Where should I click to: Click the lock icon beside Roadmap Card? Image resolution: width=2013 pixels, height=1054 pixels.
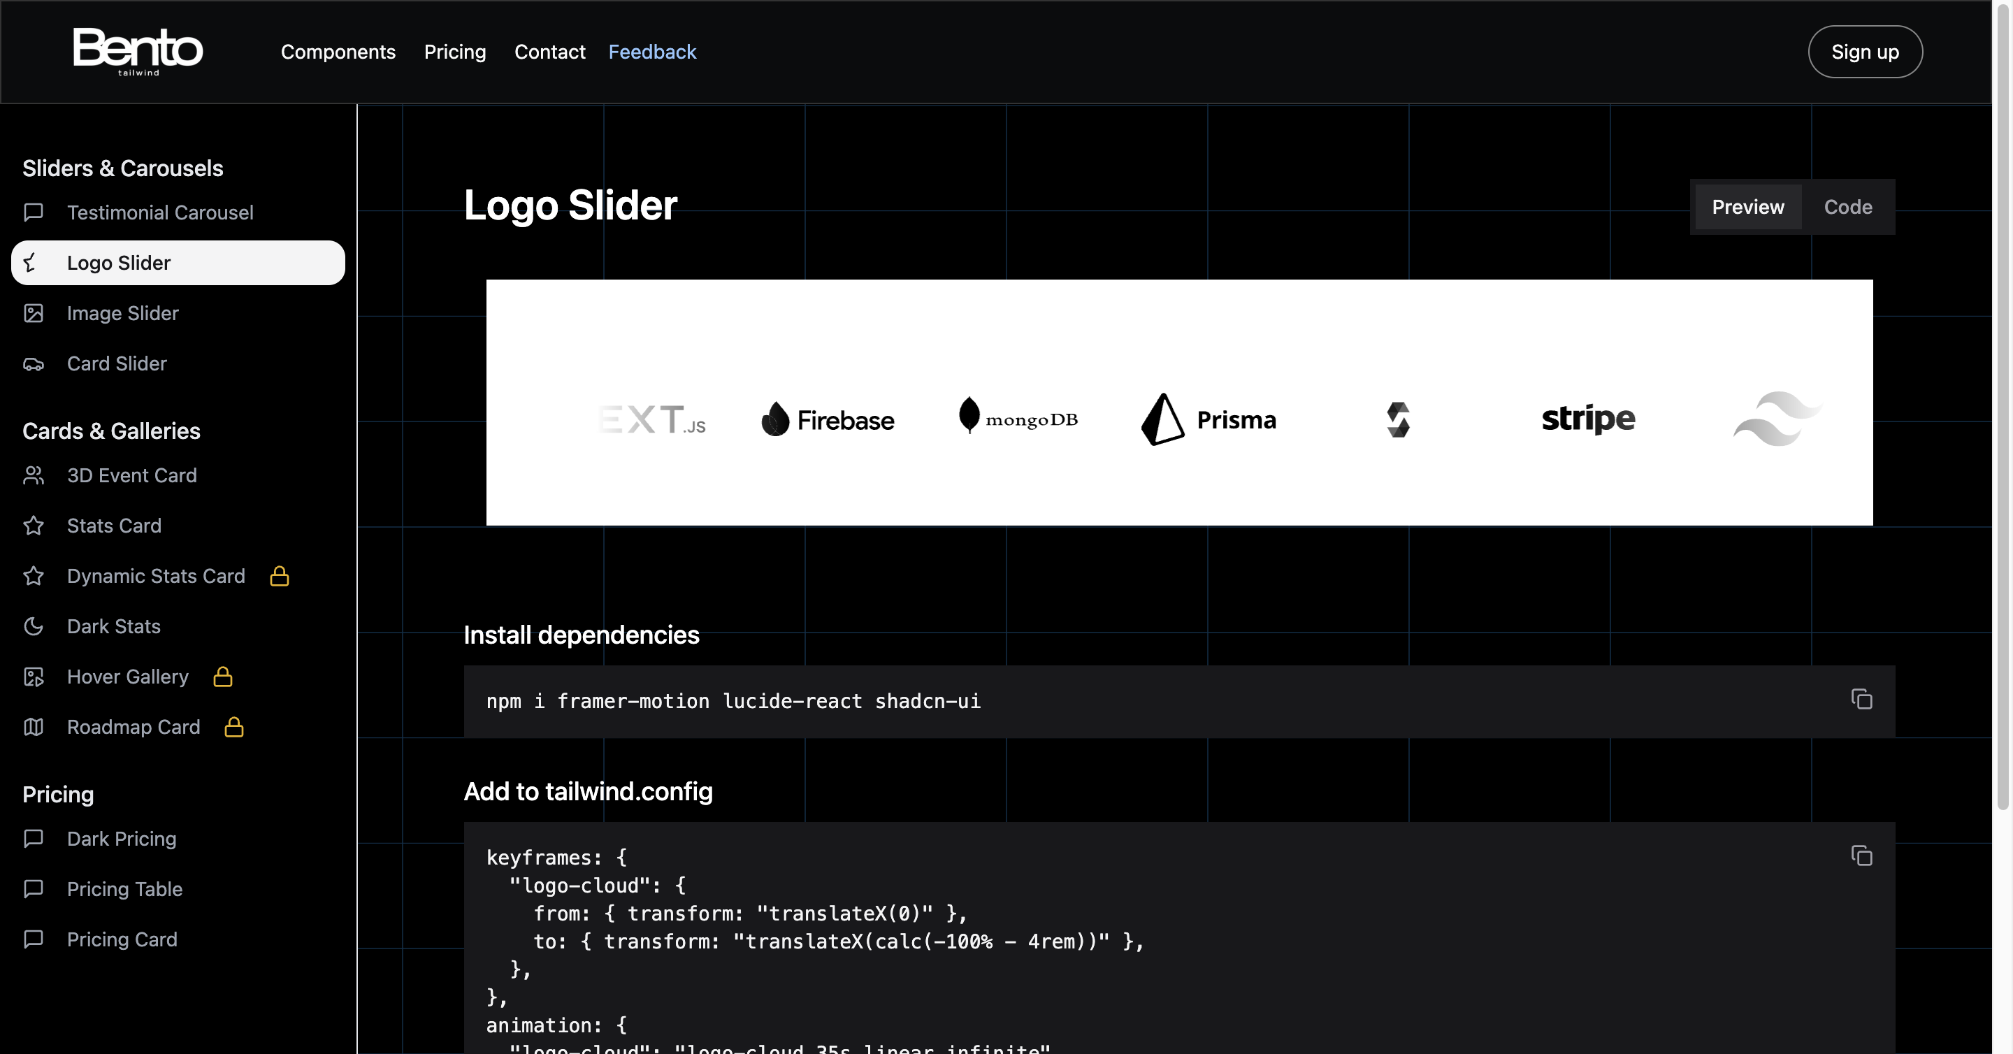(x=234, y=728)
